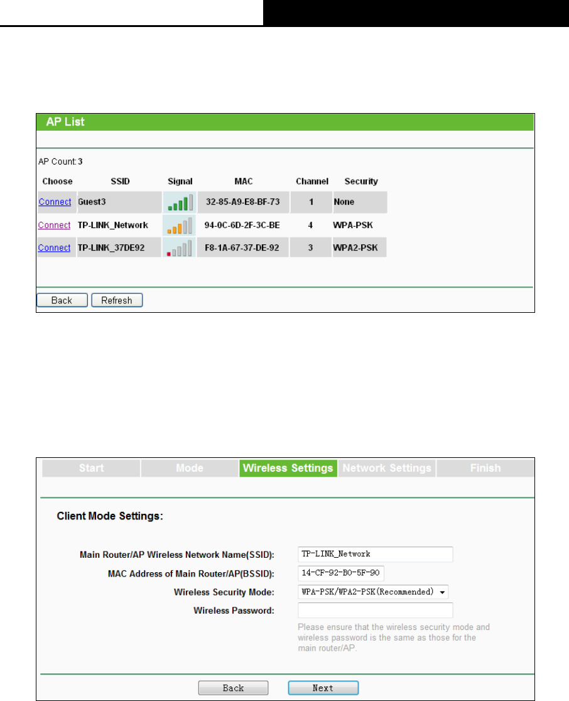Select the Guest3 SSID cell
569x701 pixels.
(119, 202)
